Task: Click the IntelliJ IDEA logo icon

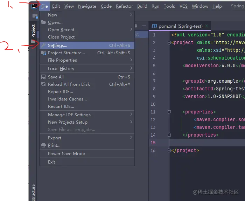Action: click(x=34, y=6)
